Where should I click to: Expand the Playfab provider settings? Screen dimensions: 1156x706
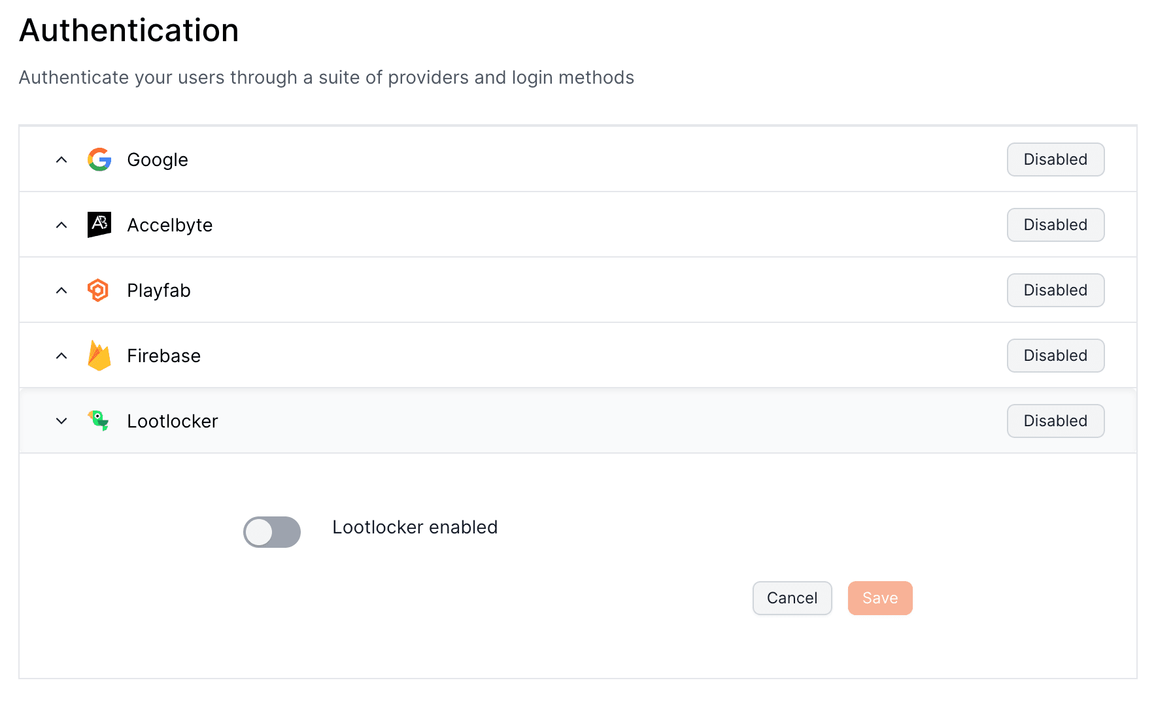(x=61, y=290)
